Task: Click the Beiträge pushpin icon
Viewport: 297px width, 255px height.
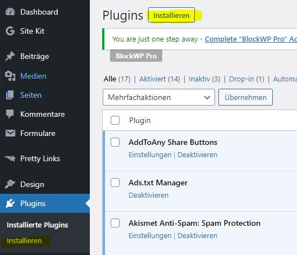Action: click(10, 56)
